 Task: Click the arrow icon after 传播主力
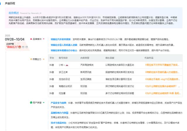[44, 59]
